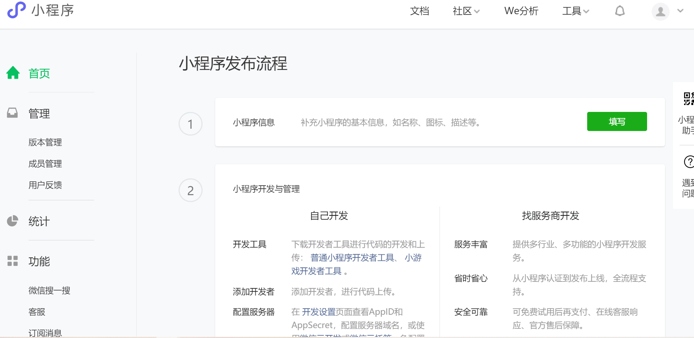Image resolution: width=694 pixels, height=338 pixels.
Task: Open 文档 in the top navigation
Action: point(420,11)
